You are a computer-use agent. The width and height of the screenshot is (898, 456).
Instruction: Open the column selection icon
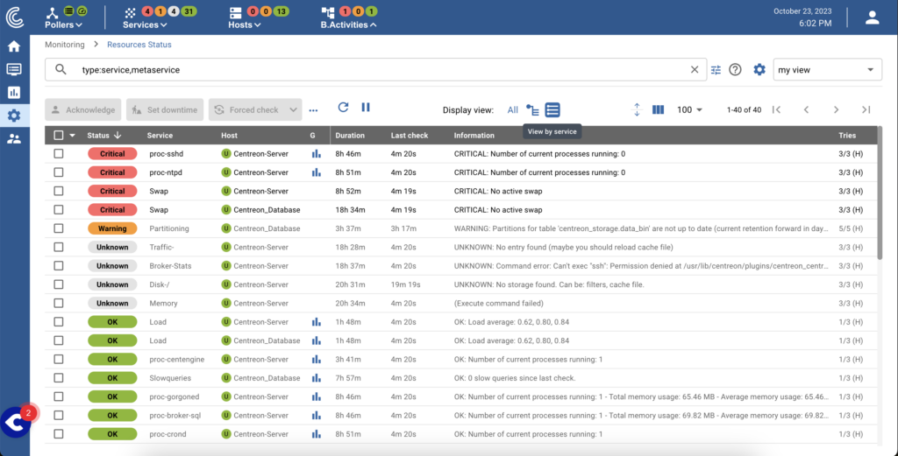658,109
